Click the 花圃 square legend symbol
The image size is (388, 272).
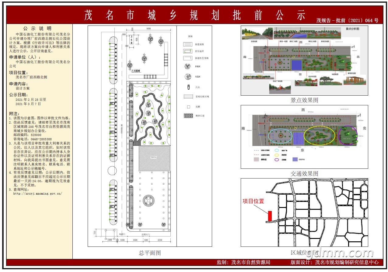click(188, 107)
